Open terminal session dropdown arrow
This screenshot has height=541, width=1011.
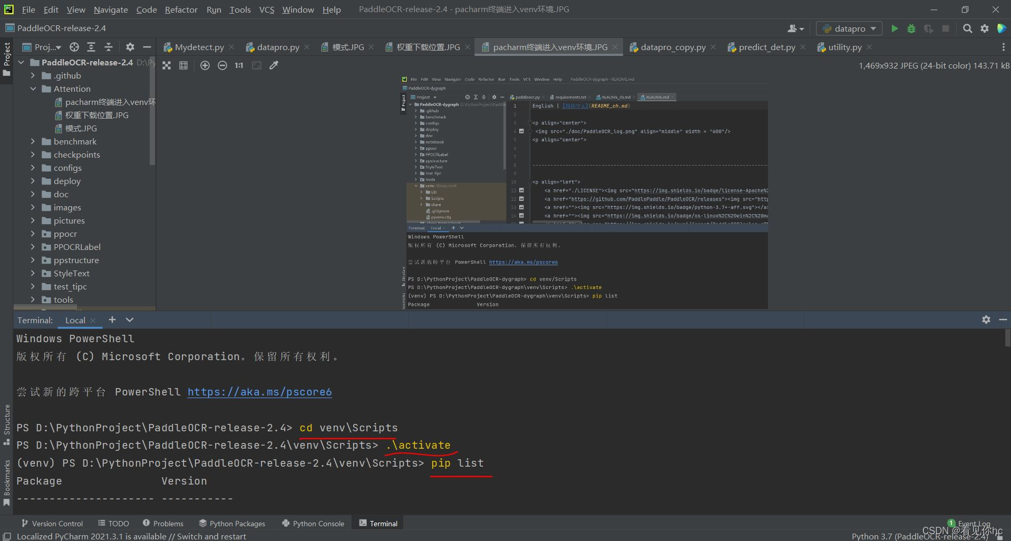(x=130, y=320)
